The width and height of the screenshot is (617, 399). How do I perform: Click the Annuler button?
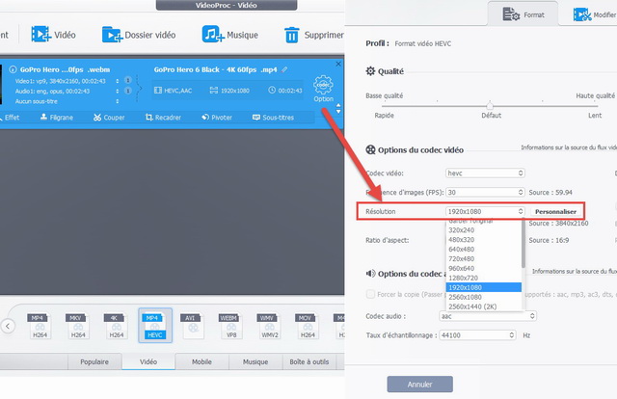click(x=420, y=384)
